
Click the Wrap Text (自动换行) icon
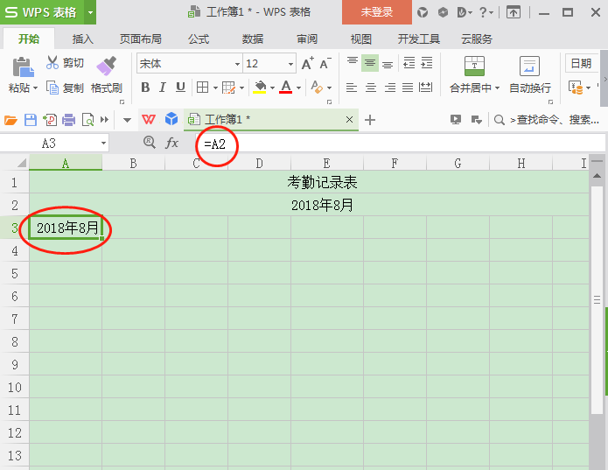click(529, 67)
